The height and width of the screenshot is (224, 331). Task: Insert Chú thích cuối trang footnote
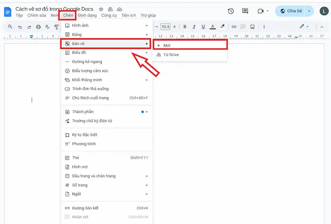click(x=106, y=98)
